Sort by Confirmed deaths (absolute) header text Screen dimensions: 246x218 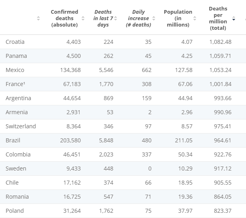click(x=64, y=19)
